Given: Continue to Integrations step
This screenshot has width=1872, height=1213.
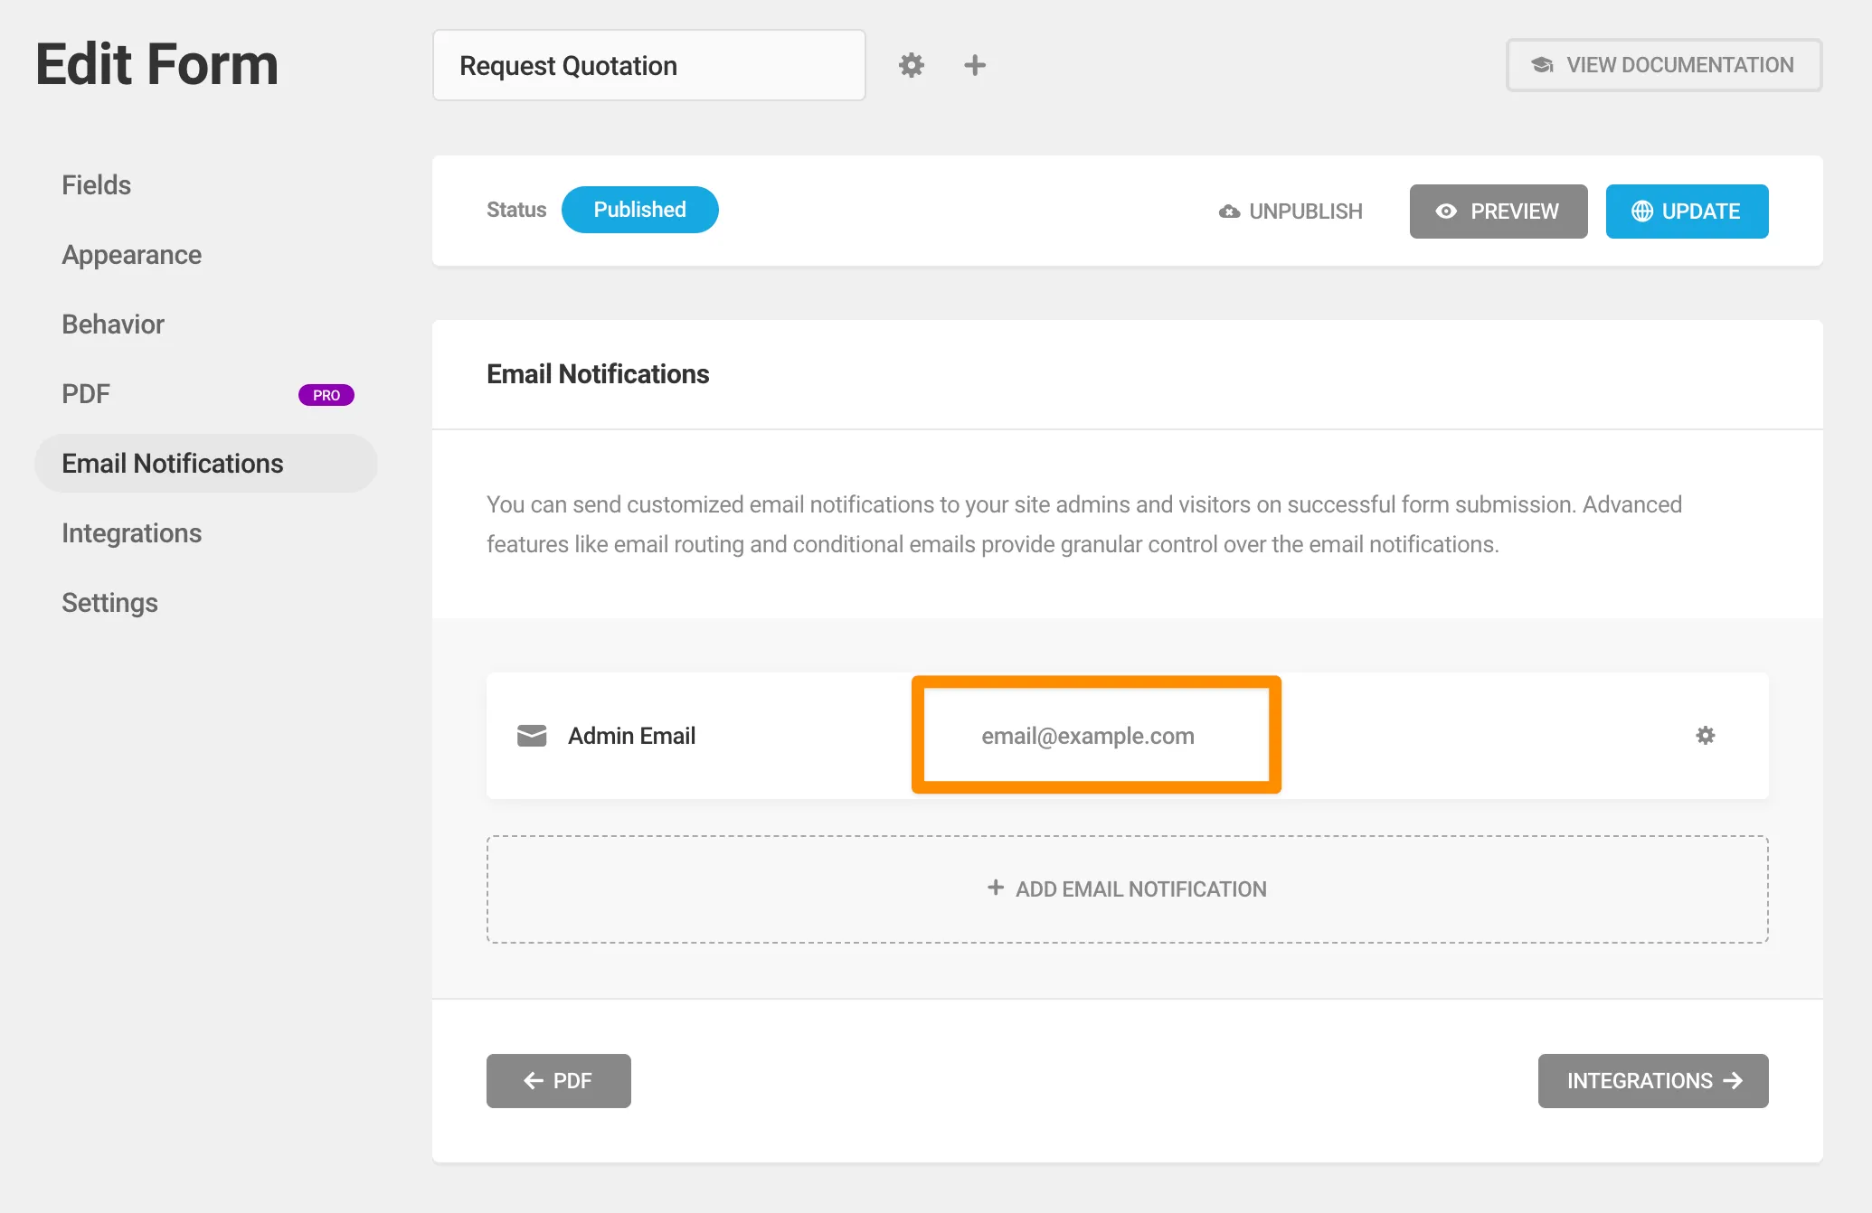Looking at the screenshot, I should coord(1652,1081).
